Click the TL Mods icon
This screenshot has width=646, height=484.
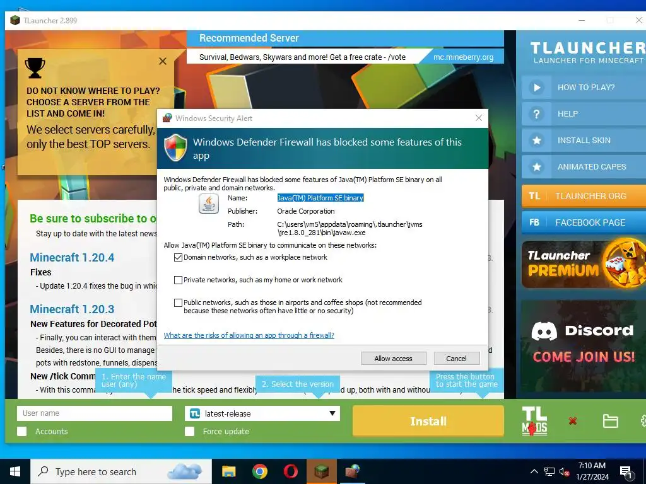534,421
